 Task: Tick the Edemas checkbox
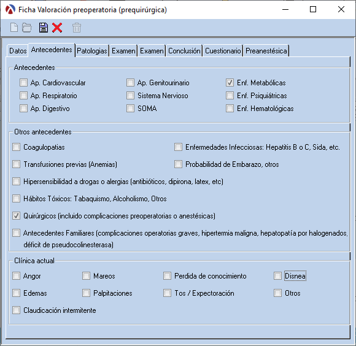point(17,293)
